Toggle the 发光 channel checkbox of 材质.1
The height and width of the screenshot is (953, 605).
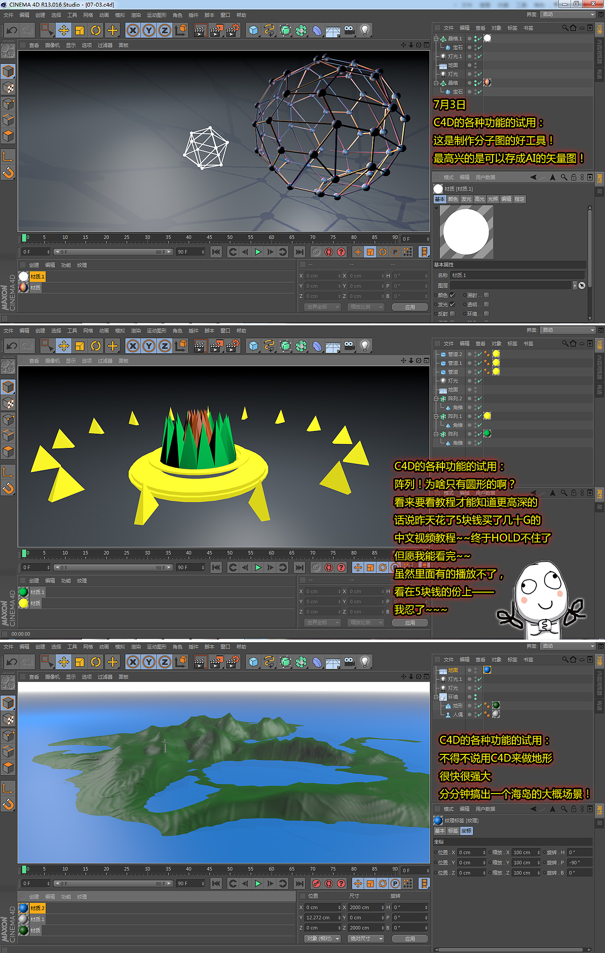coord(452,305)
